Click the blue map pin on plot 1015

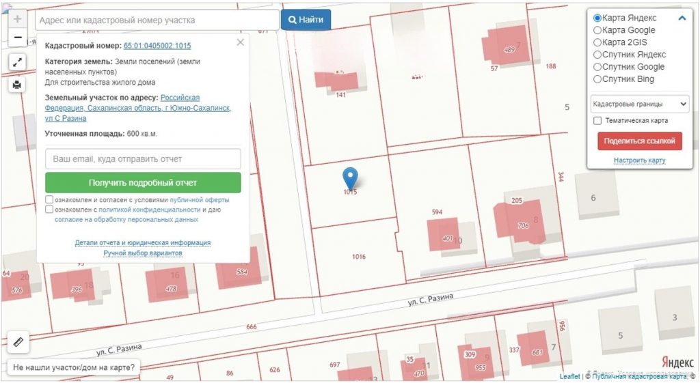(x=350, y=178)
